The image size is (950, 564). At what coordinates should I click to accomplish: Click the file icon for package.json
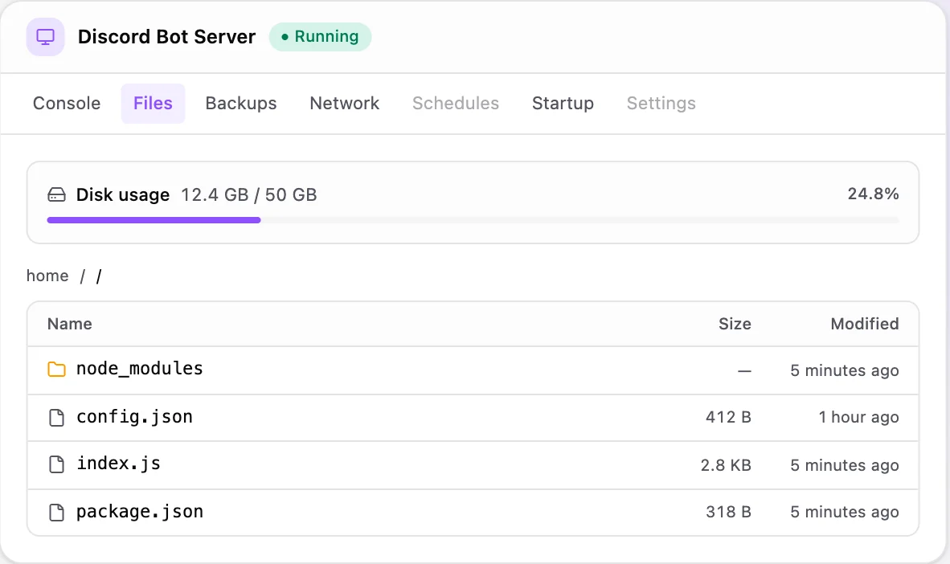[56, 512]
